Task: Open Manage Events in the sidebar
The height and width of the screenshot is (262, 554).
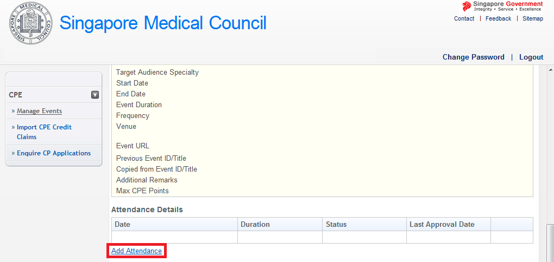Action: 39,111
